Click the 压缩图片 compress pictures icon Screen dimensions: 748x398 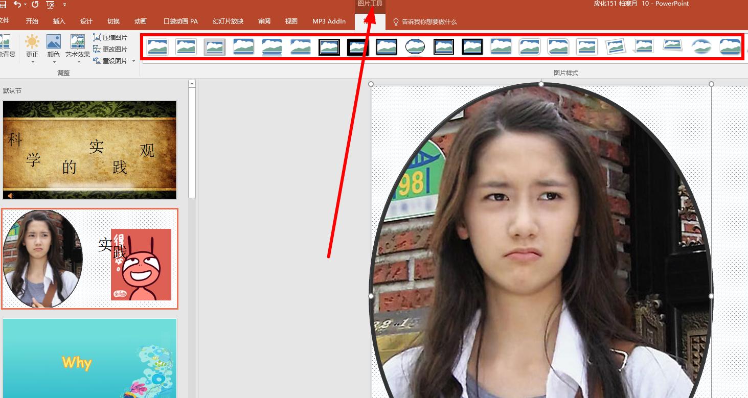pos(97,38)
